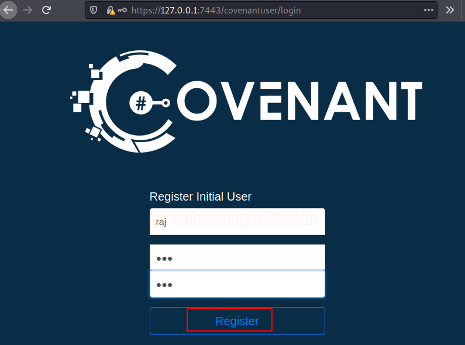Expand the toolbar overflow chevron
Screen dimensions: 465x345
pos(450,10)
